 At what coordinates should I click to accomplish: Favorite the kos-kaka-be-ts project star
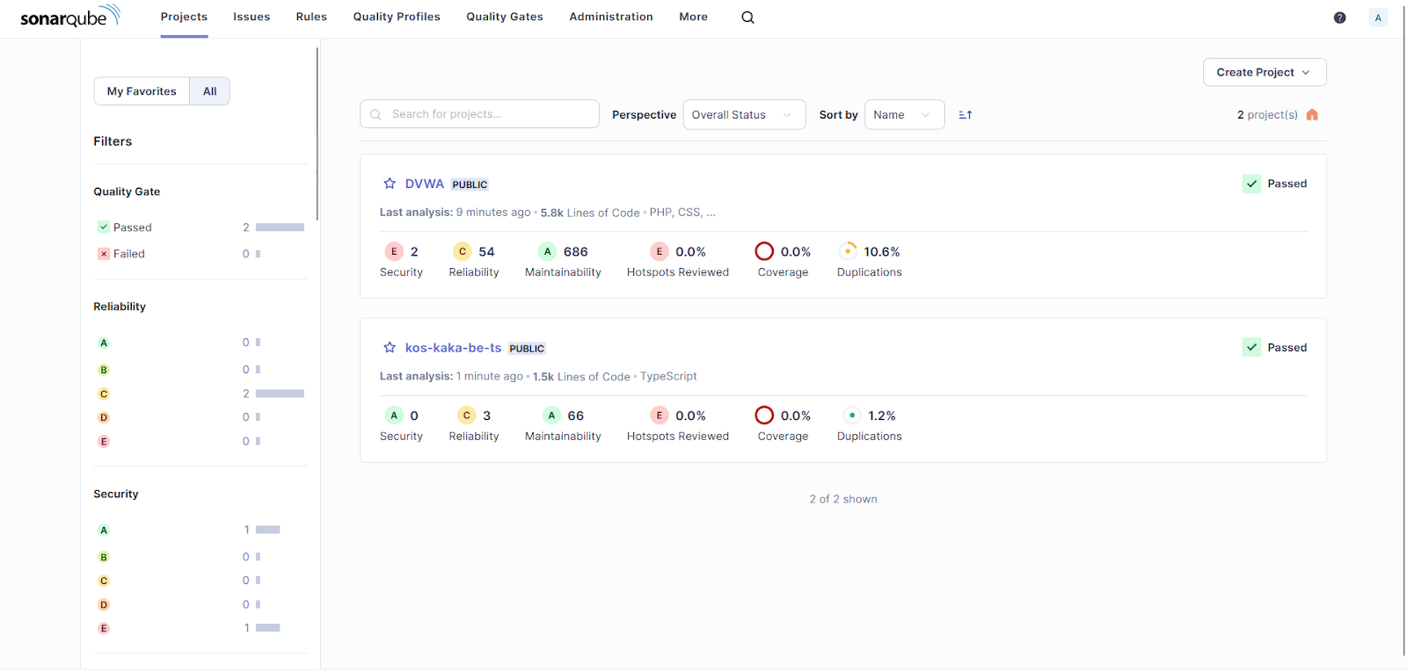390,348
